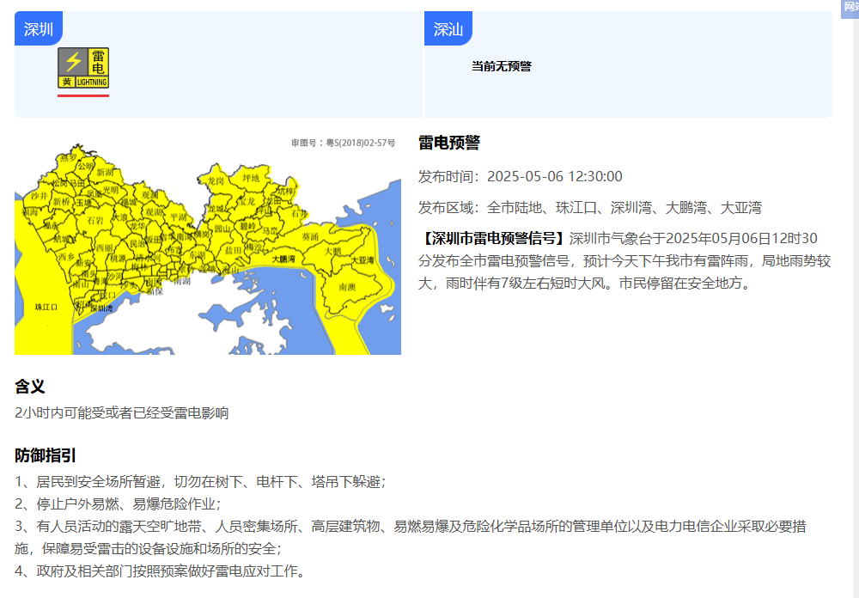Click the 含义 section heading
The image size is (859, 598).
click(29, 387)
